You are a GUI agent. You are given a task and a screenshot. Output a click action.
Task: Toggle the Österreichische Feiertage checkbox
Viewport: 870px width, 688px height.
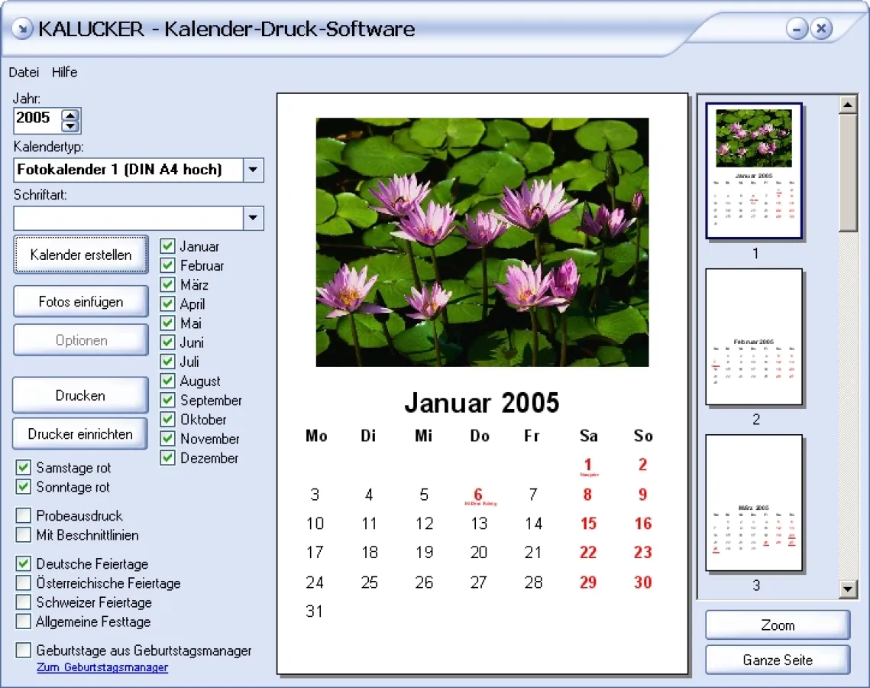point(24,583)
